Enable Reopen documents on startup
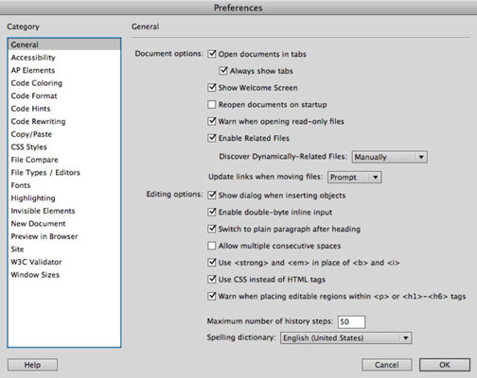The width and height of the screenshot is (477, 378). click(x=212, y=104)
